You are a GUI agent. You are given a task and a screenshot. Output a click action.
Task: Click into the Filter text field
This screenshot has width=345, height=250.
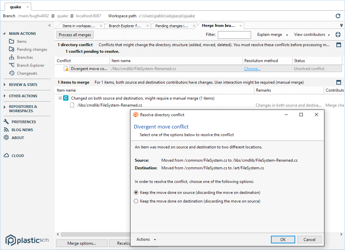tap(234, 35)
